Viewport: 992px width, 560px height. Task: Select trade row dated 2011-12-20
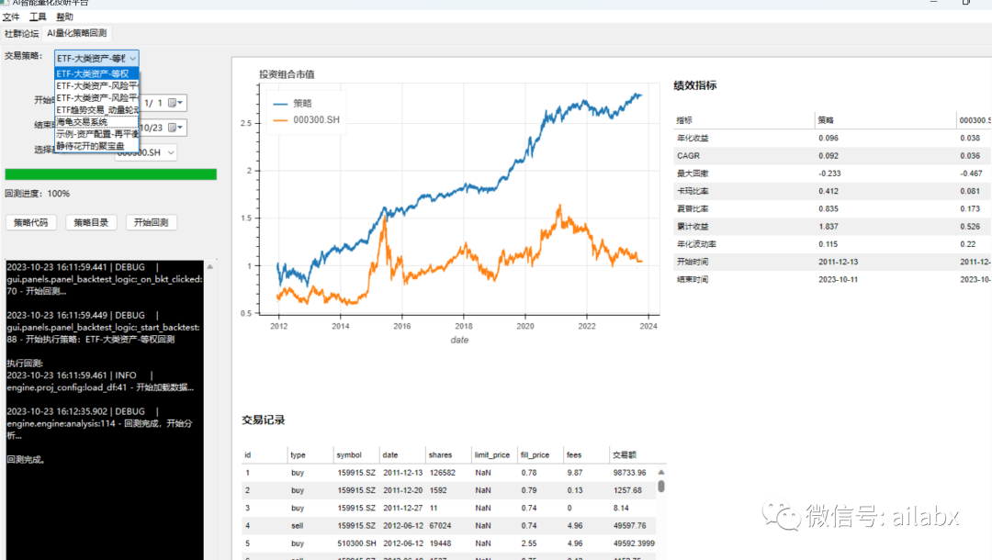coord(448,490)
